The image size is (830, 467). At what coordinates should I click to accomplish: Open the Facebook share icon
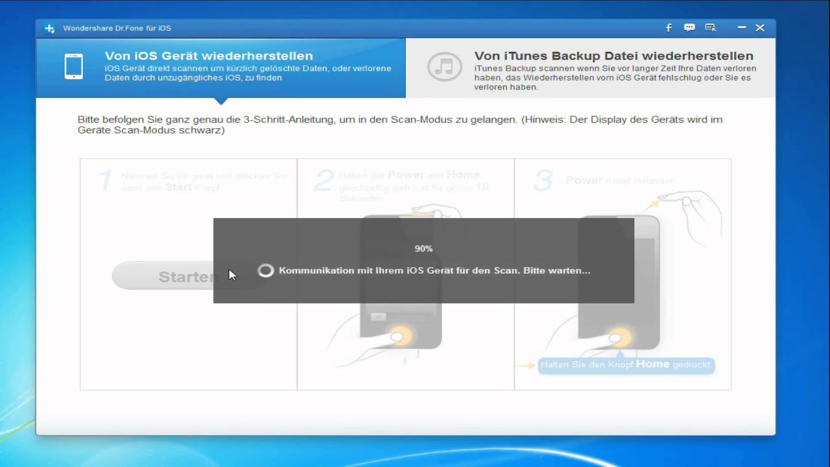[x=669, y=28]
